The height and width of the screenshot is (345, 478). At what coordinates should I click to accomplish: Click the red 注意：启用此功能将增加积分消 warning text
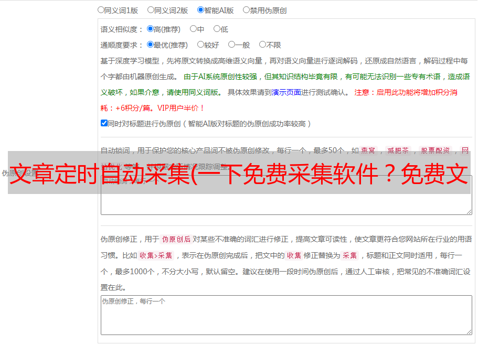[x=406, y=92]
